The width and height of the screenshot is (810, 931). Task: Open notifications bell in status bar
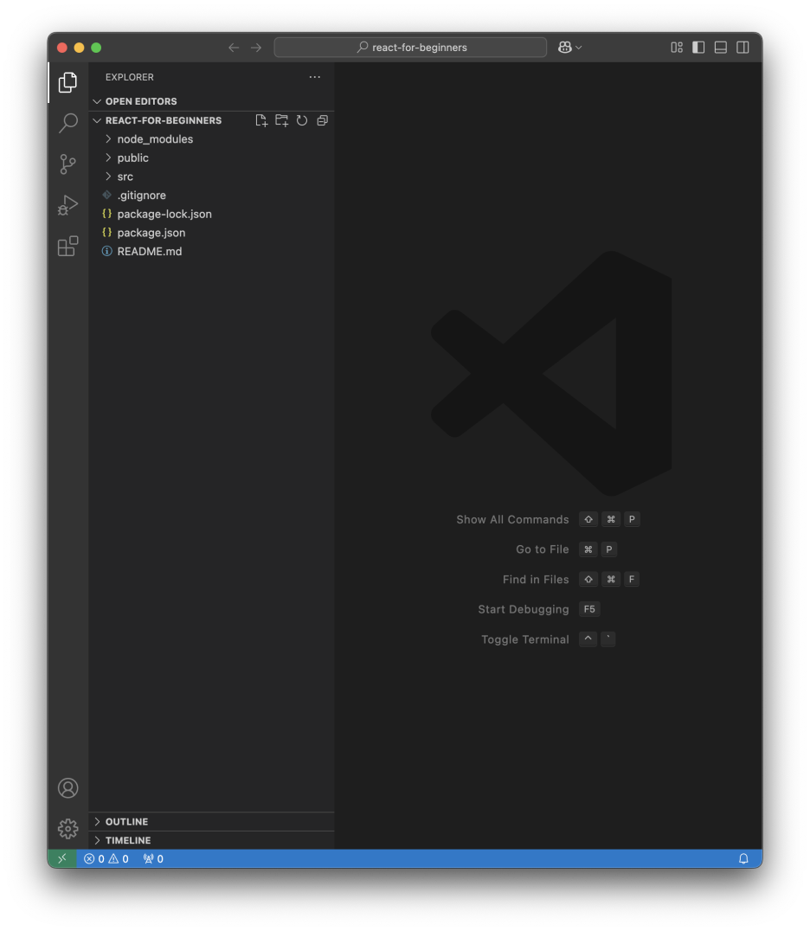(x=742, y=858)
